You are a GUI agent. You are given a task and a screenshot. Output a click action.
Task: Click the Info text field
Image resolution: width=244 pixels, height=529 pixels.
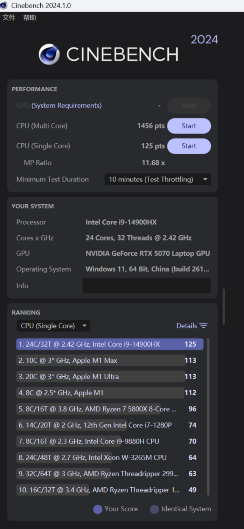[146, 286]
